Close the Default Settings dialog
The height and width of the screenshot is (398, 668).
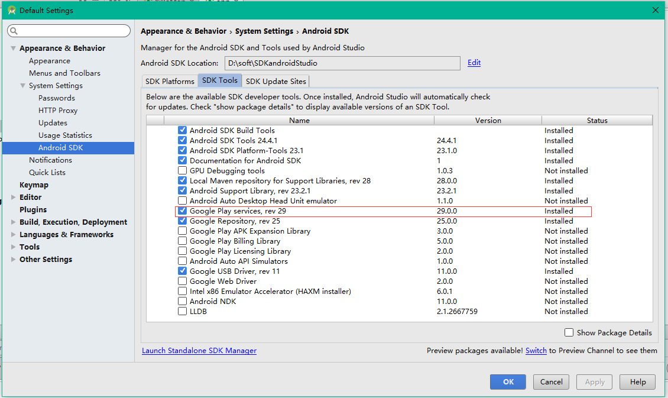655,10
